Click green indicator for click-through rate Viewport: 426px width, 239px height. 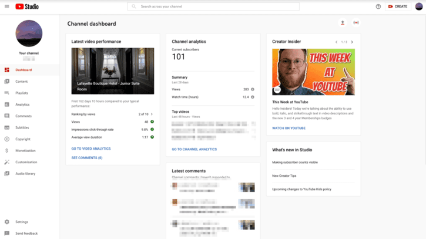click(152, 129)
